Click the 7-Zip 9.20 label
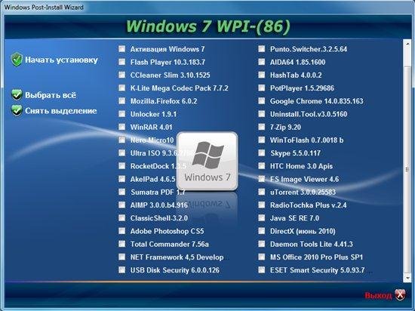 click(285, 127)
